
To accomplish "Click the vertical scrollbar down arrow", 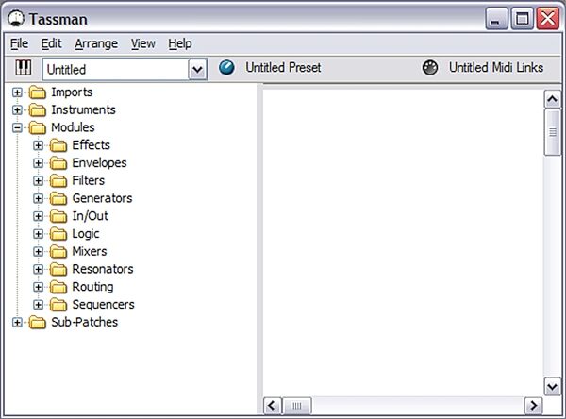I will 552,387.
